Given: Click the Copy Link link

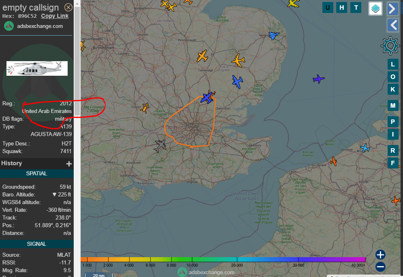Looking at the screenshot, I should point(55,16).
